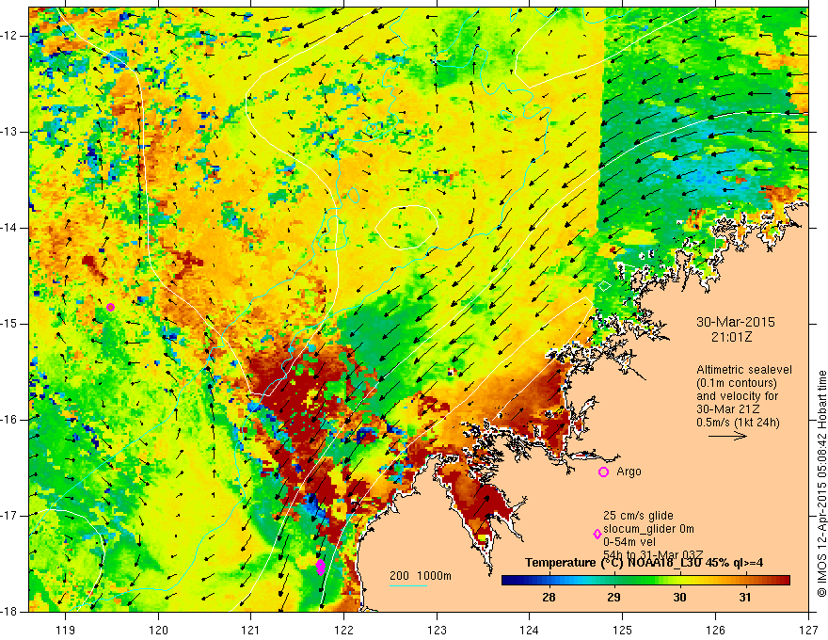Click the closed white sea-level contour near 14°S 122.7°E
Viewport: 828px width, 640px height.
406,227
